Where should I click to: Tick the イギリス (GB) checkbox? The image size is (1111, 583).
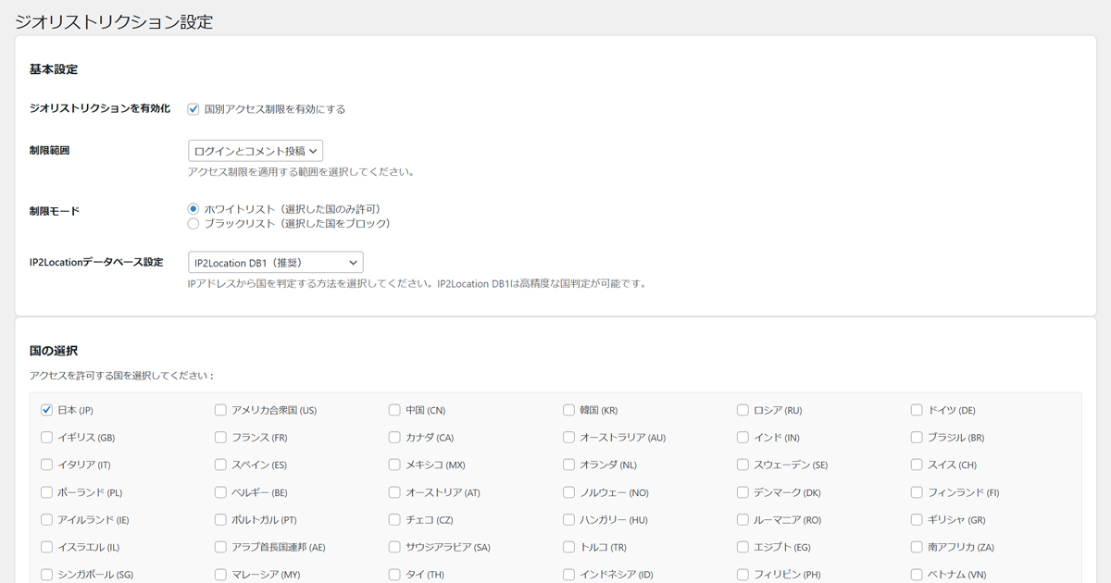coord(46,438)
